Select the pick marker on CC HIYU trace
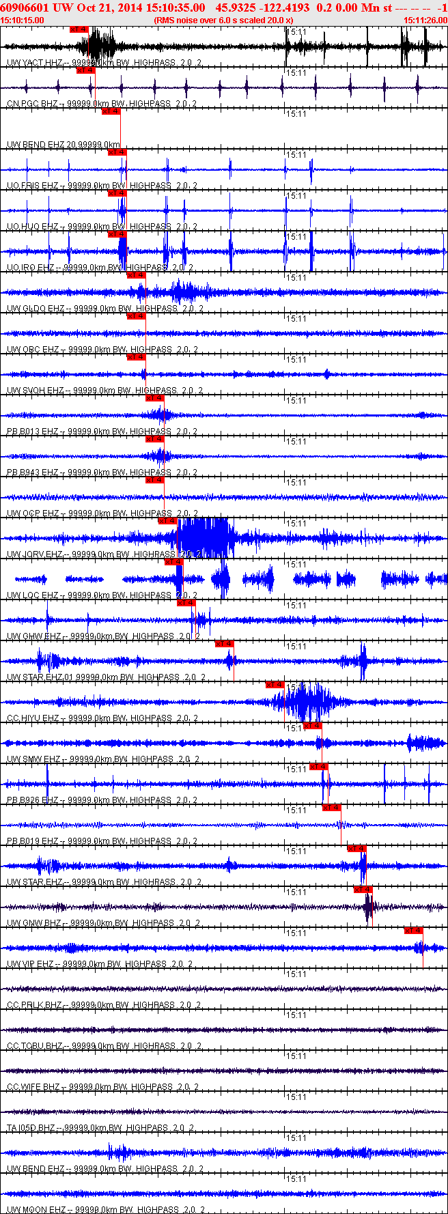448x1214 pixels. [x=275, y=685]
